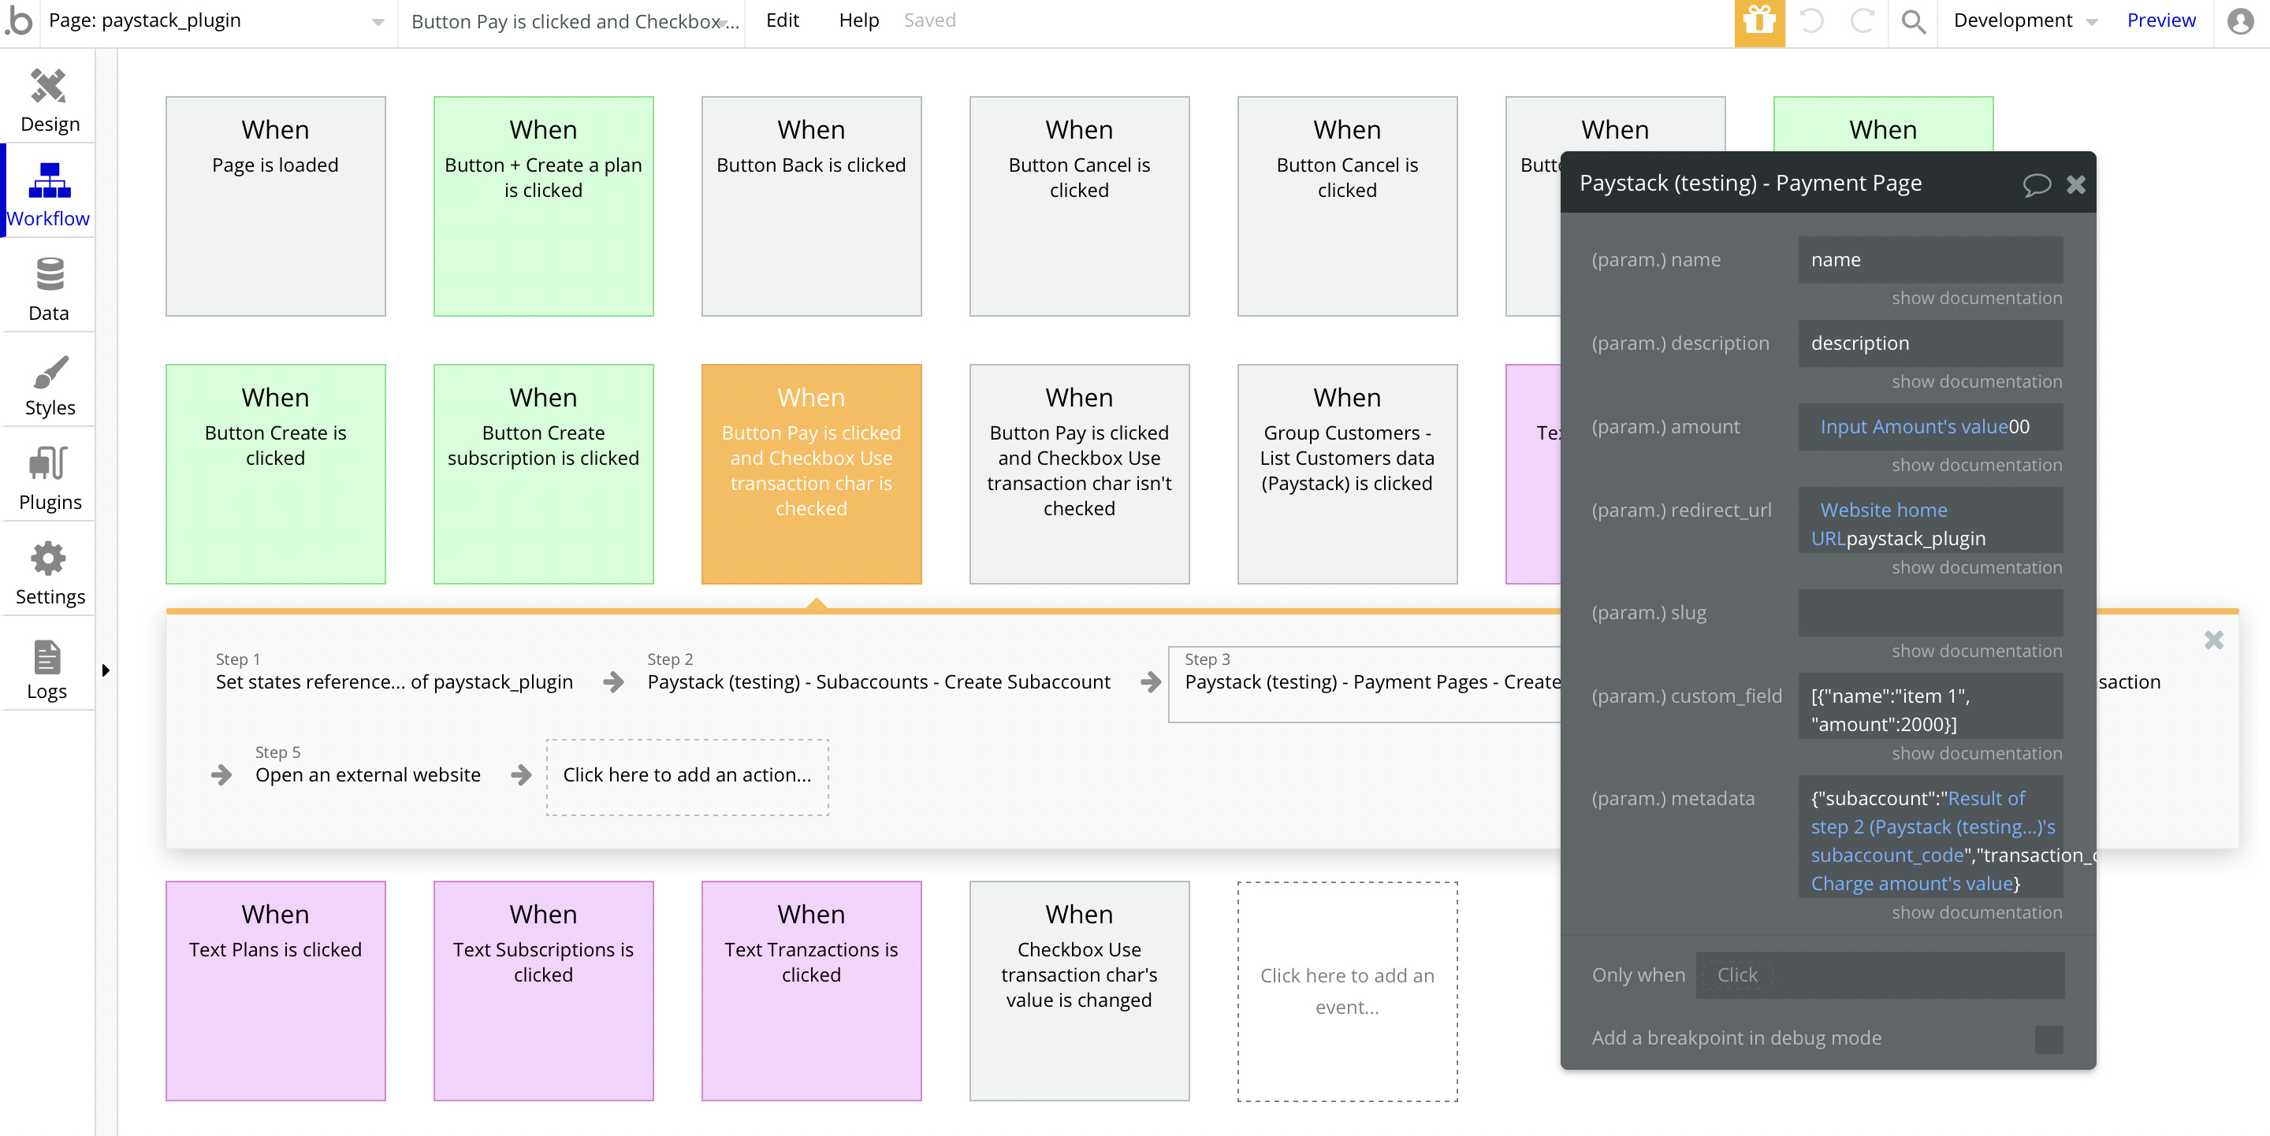Open the Settings gear icon
Screen dimensions: 2270x1136
(x=48, y=559)
